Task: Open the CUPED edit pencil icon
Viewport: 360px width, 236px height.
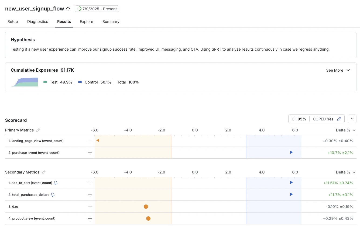Action: pyautogui.click(x=339, y=119)
